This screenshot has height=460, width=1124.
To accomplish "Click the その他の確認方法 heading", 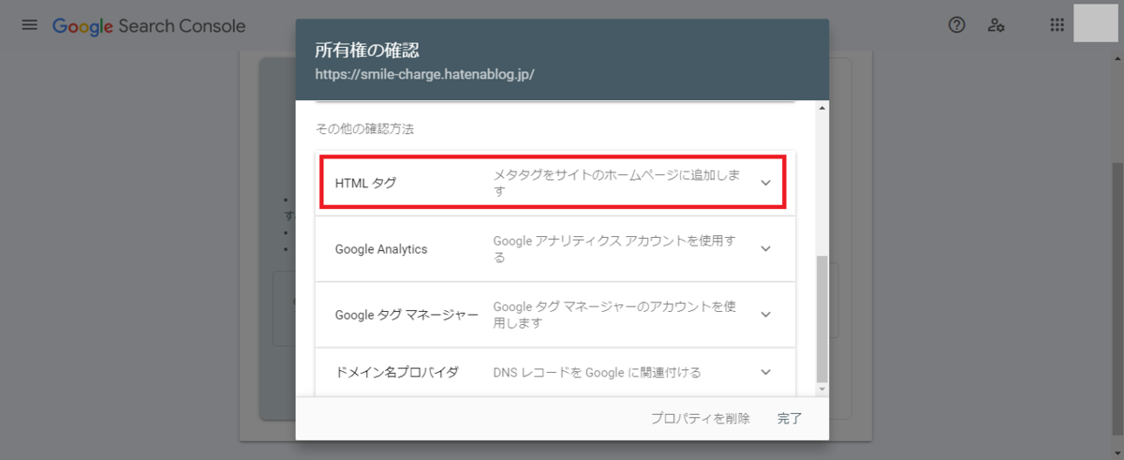I will (365, 129).
